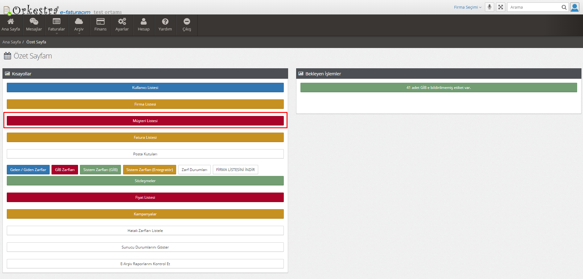Click the user profile avatar icon
This screenshot has width=583, height=279.
click(575, 7)
